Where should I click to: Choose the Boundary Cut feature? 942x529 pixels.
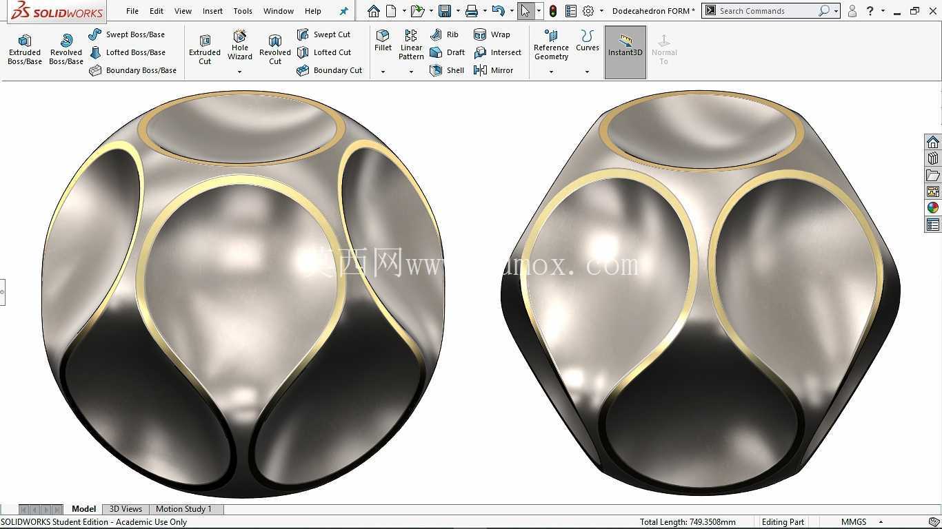tap(330, 70)
